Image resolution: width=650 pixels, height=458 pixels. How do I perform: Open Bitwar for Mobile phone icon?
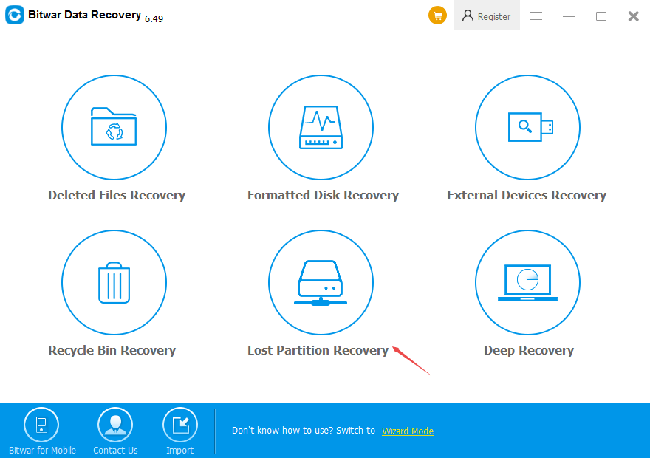coord(41,425)
